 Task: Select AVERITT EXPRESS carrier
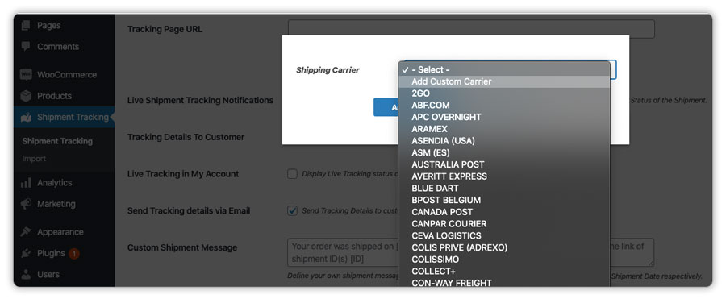pos(503,176)
